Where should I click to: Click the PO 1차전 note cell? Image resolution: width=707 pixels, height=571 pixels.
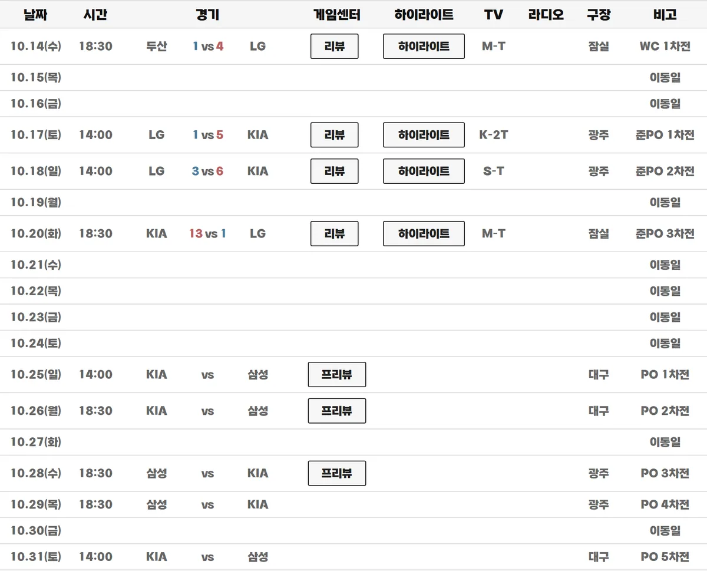point(665,375)
